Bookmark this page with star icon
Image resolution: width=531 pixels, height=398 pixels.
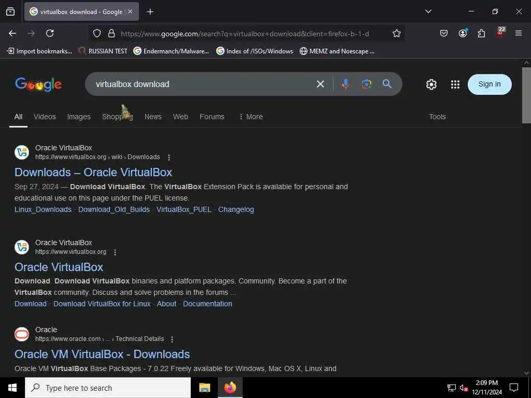(397, 33)
